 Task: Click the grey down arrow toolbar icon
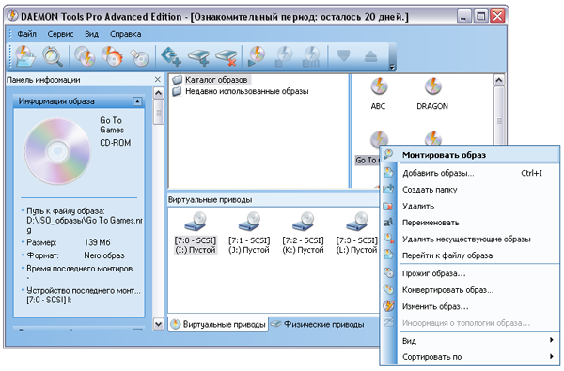(343, 55)
